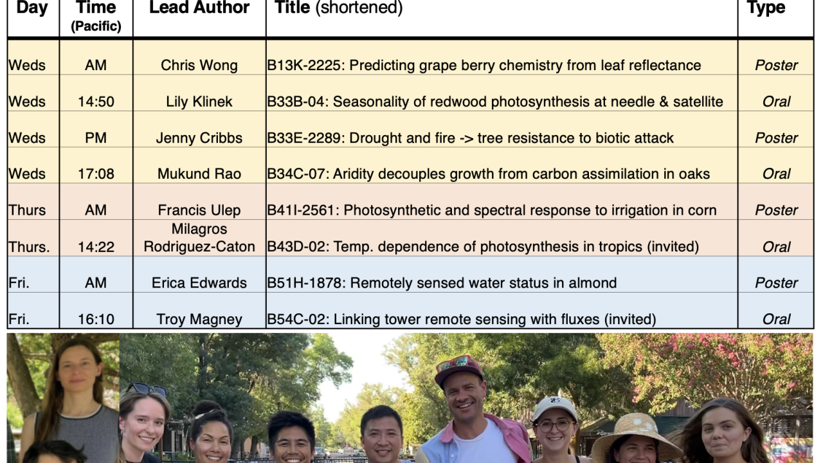The image size is (823, 463).
Task: Select the B41I-2561 corn irrigation title
Action: pyautogui.click(x=492, y=210)
